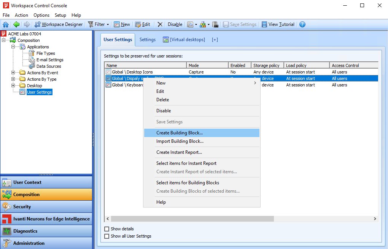Expand the Actions By Type node
388x249 pixels.
coord(13,79)
